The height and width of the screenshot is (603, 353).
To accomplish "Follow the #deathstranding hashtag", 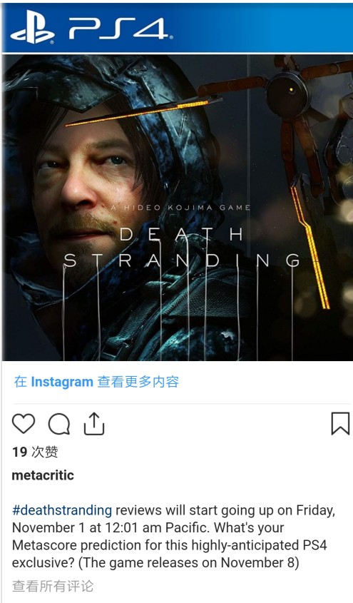I will coord(62,510).
